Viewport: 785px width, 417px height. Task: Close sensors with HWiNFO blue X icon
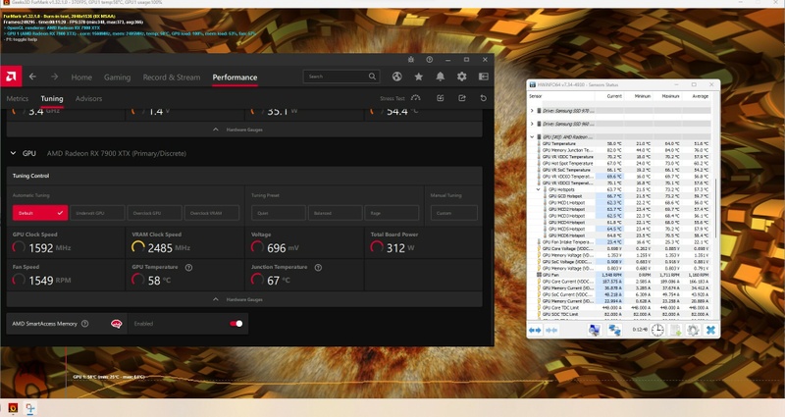pyautogui.click(x=710, y=330)
